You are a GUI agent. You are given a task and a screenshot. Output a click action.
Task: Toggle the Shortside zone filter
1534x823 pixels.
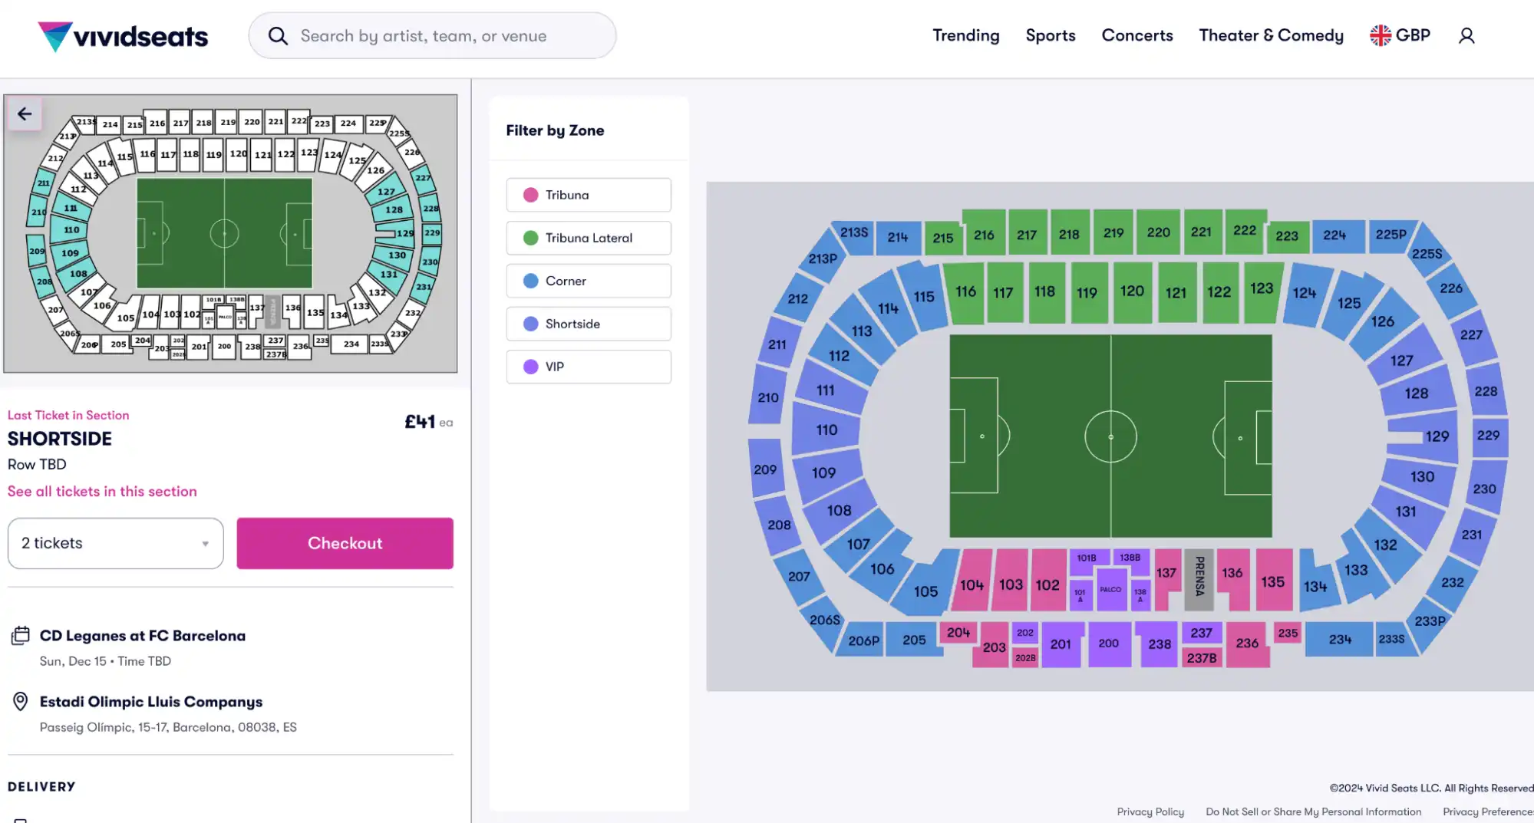pos(588,324)
